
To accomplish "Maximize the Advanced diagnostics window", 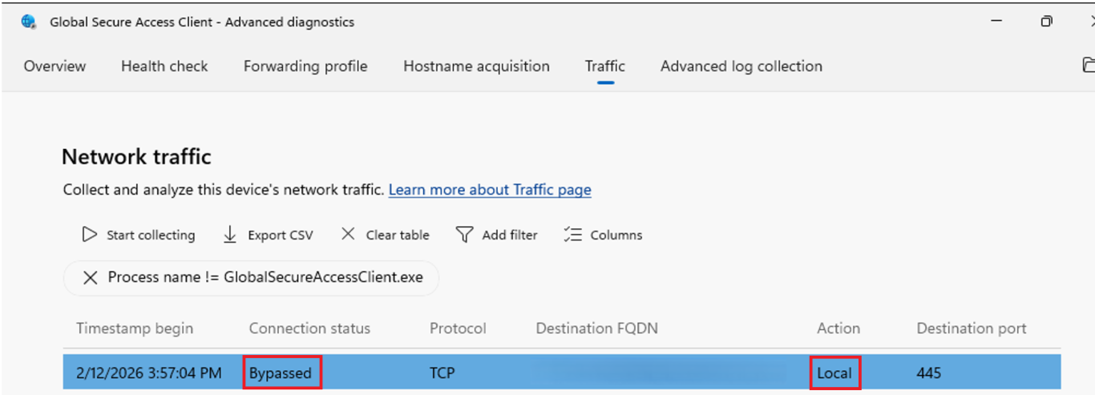I will point(1046,22).
